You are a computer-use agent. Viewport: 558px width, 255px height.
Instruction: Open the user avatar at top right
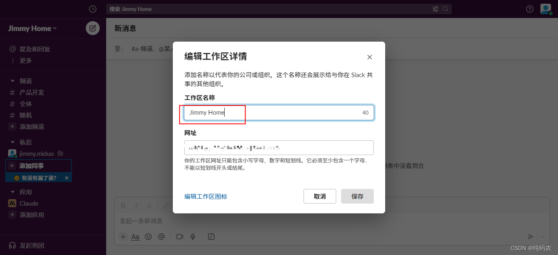tap(546, 9)
